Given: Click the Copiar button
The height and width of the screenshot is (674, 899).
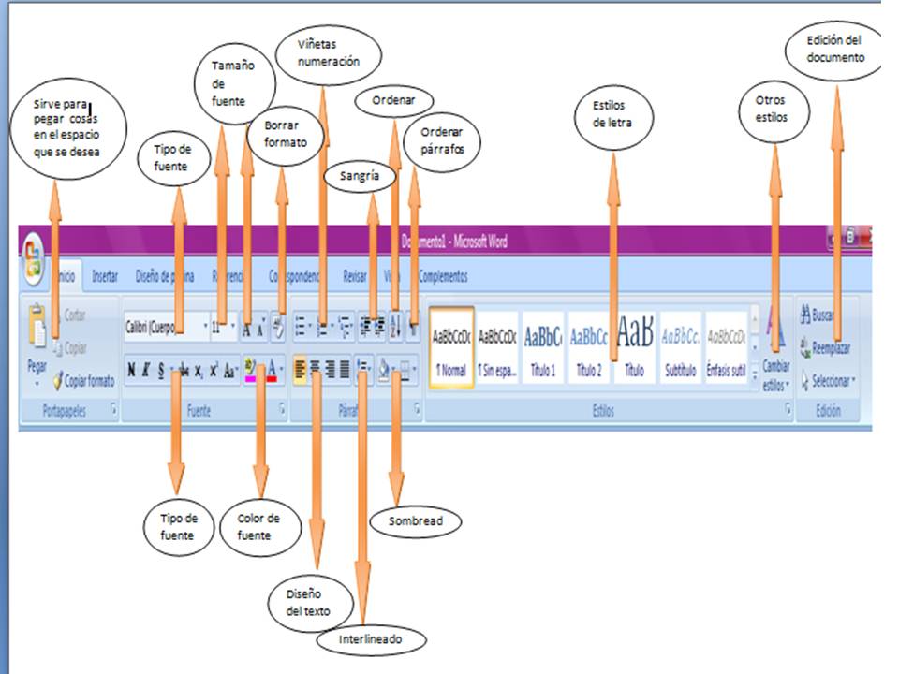Looking at the screenshot, I should tap(70, 348).
